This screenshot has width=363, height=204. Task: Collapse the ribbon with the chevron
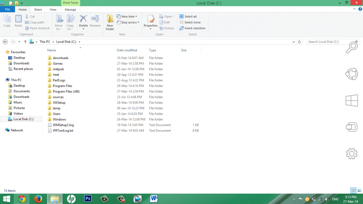point(355,9)
